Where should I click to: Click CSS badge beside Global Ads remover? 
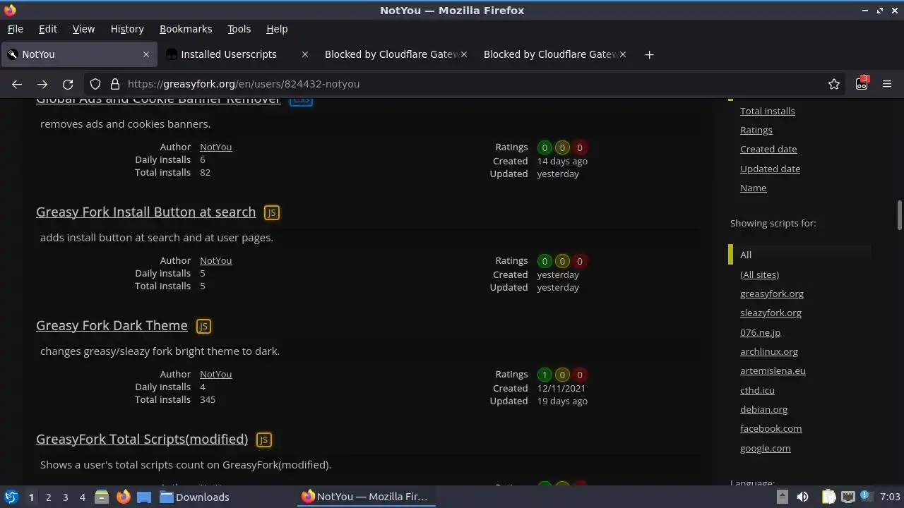click(301, 99)
